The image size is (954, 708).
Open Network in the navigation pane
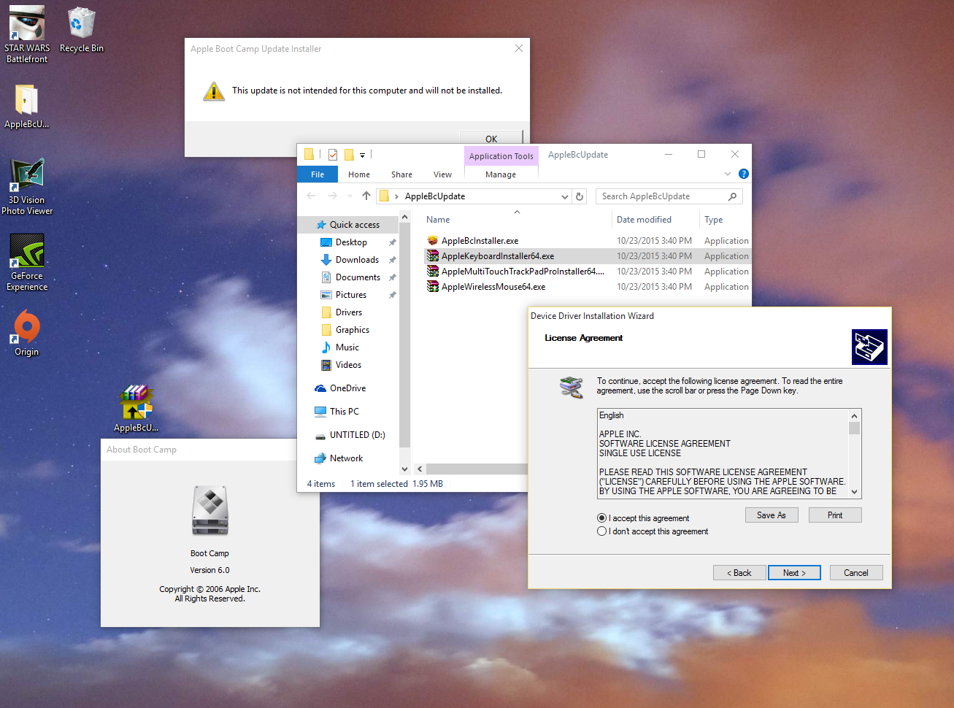[x=339, y=458]
